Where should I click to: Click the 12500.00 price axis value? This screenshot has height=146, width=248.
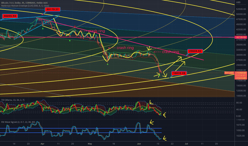coord(241,91)
